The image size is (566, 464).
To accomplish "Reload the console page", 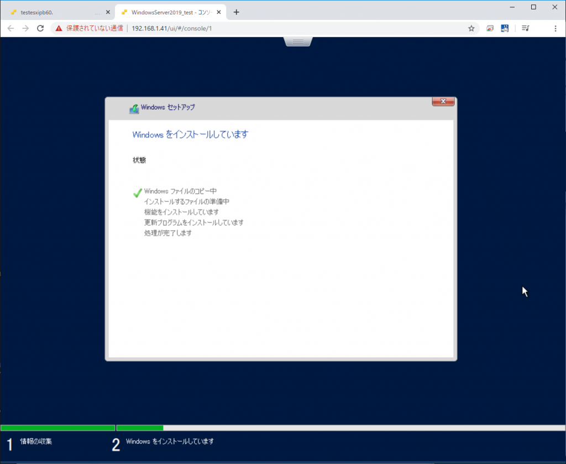I will (x=40, y=28).
